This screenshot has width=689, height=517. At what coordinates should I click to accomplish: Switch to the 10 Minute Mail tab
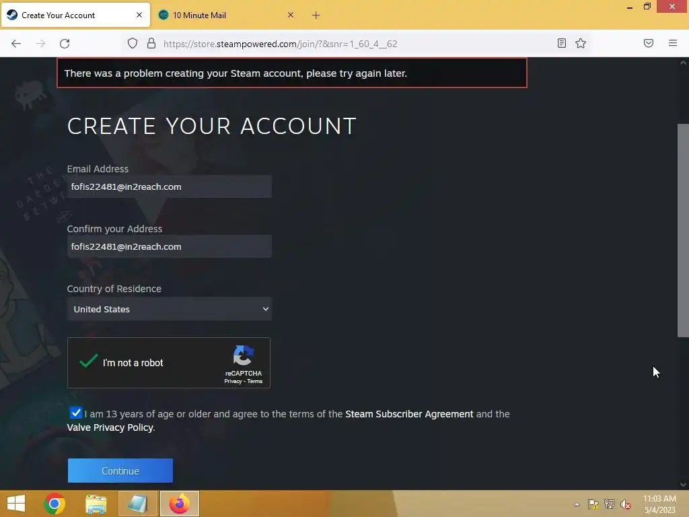coord(227,15)
